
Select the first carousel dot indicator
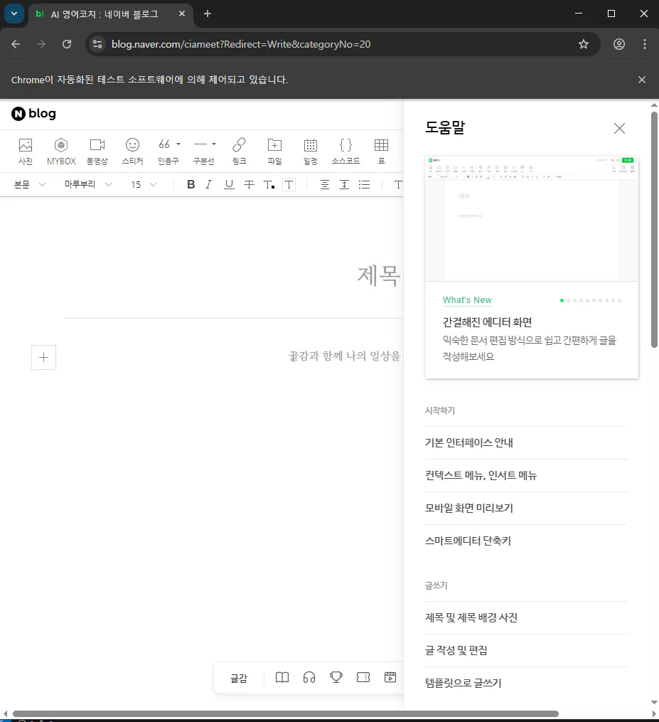[562, 300]
